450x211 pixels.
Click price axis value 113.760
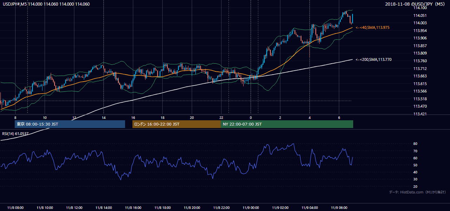(420, 61)
